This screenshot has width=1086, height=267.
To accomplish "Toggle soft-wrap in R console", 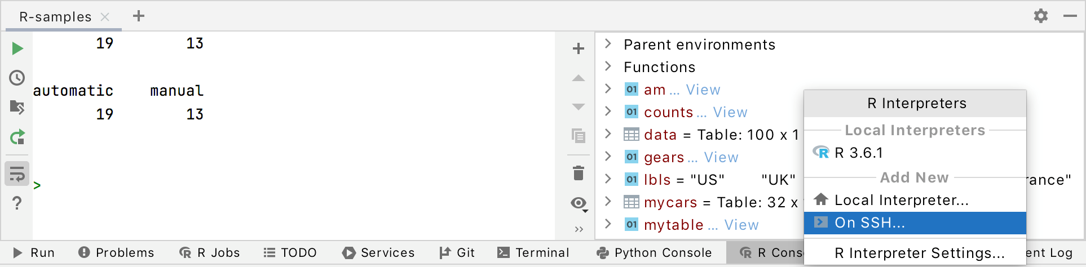I will coord(17,174).
